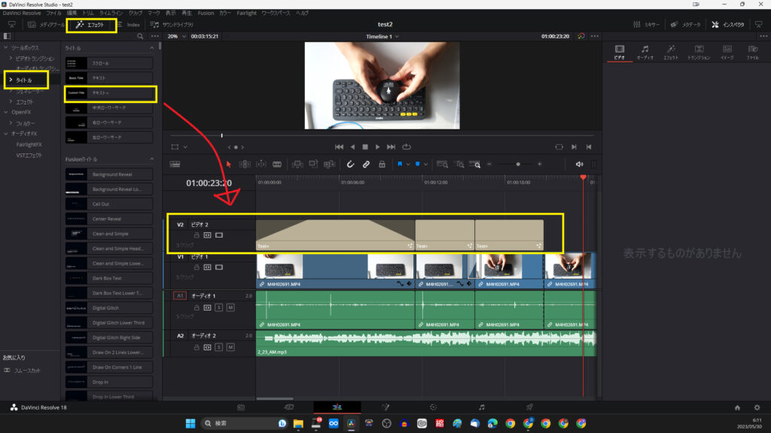Toggle position lock padlock in toolbar

tap(382, 165)
